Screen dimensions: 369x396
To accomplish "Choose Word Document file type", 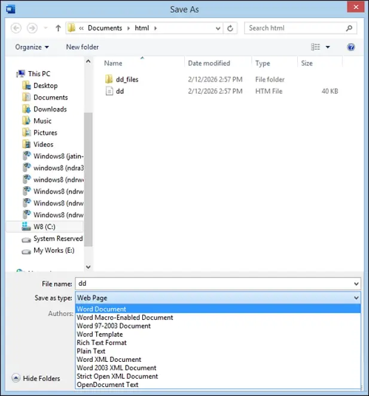I will tap(218, 309).
